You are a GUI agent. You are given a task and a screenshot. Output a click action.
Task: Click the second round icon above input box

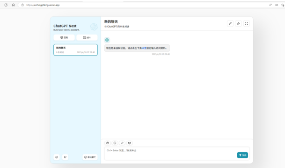point(115,143)
